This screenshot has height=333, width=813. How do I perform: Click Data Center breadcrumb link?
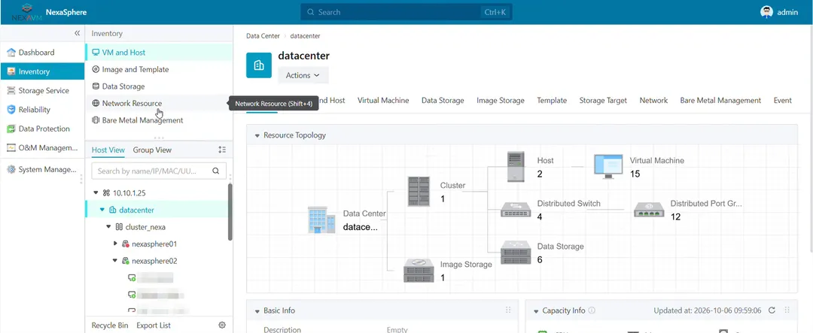coord(263,36)
